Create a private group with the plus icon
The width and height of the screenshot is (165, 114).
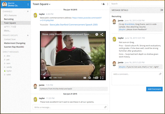click(x=28, y=35)
